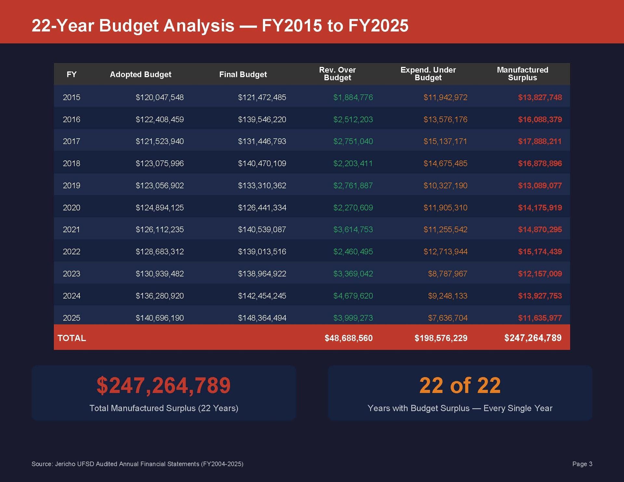Select the 2020 manufactured surplus $14,175,919
The width and height of the screenshot is (624, 482).
[540, 208]
